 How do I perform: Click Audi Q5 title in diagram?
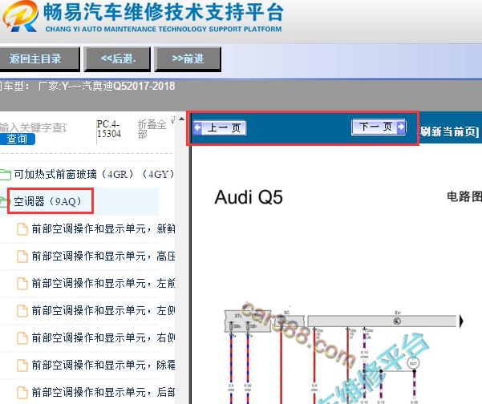[x=249, y=197]
